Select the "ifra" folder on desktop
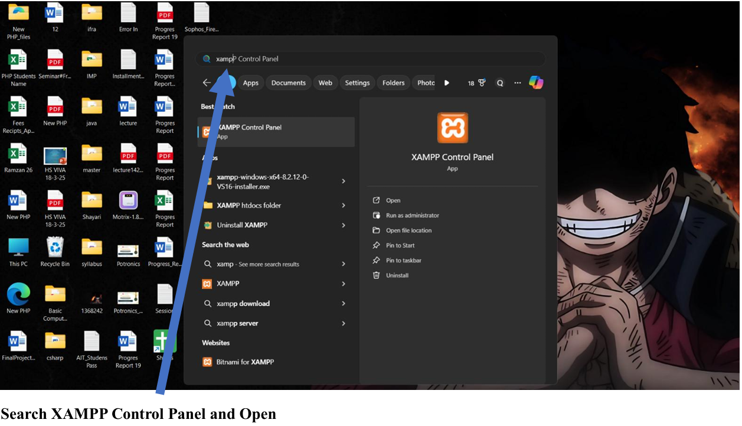Image resolution: width=742 pixels, height=426 pixels. click(x=91, y=18)
